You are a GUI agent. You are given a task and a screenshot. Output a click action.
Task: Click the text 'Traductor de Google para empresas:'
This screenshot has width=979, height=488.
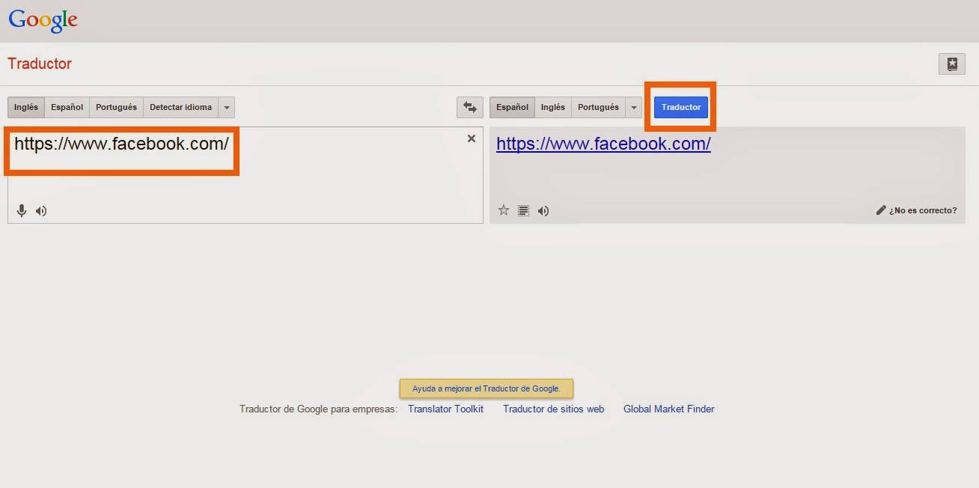pos(318,409)
